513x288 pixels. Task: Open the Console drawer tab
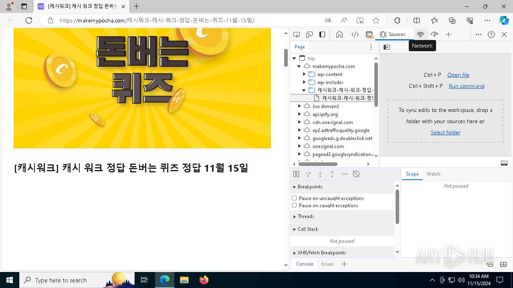pyautogui.click(x=305, y=264)
